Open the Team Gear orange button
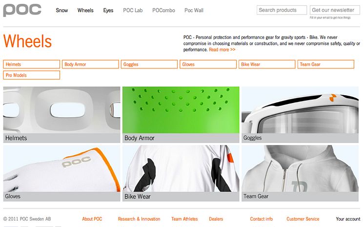This screenshot has height=227, width=364. pyautogui.click(x=325, y=64)
